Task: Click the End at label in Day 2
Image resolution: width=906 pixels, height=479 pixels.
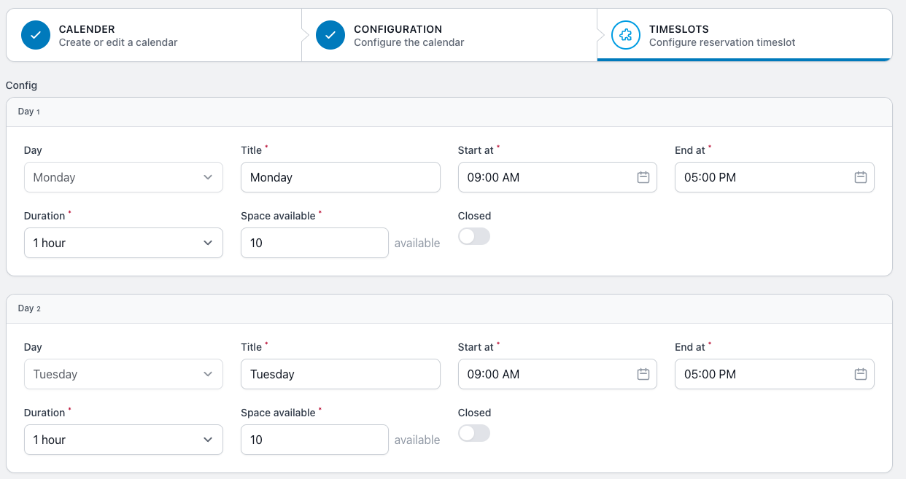Action: (690, 347)
